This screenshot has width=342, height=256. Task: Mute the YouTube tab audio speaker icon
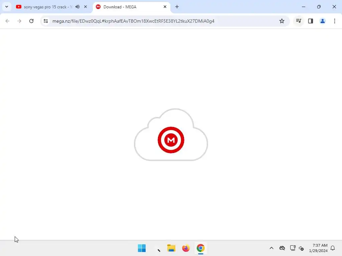point(77,7)
